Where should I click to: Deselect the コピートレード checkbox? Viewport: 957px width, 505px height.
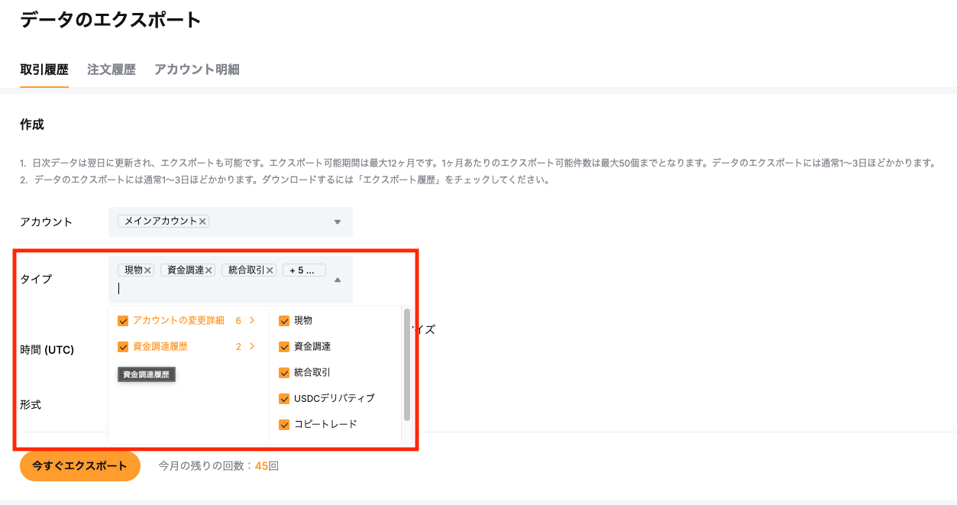coord(284,425)
